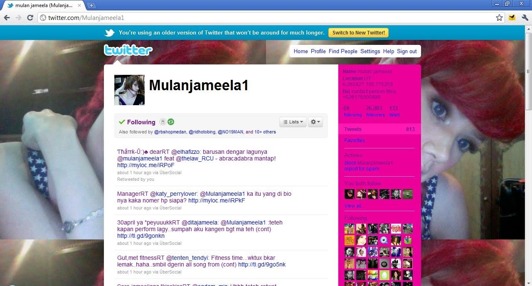Click report for spam
Screen dimensions: 532x286
(x=362, y=169)
